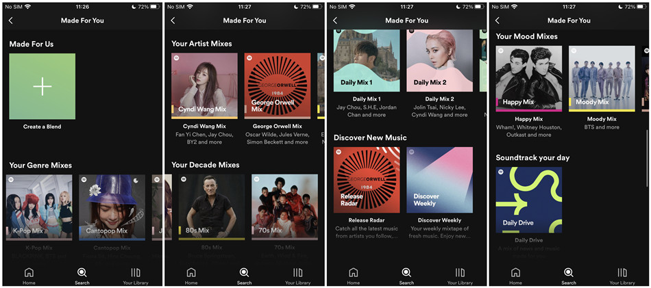Tap 'Catch all the latest music' description
651x288 pixels.
(367, 233)
